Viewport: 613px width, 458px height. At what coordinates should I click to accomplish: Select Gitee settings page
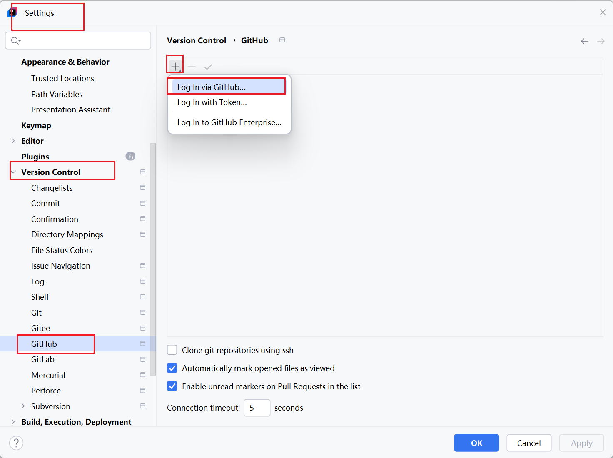(x=40, y=328)
